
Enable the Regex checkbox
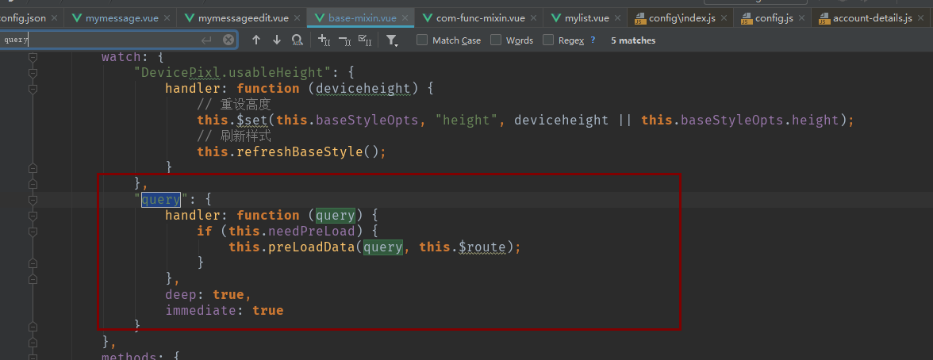point(548,40)
